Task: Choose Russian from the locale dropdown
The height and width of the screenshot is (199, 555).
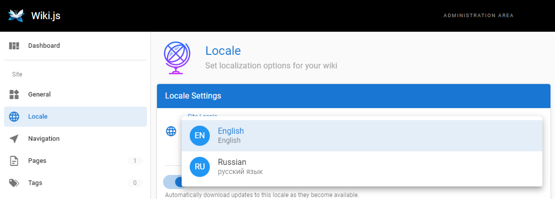Action: click(362, 167)
